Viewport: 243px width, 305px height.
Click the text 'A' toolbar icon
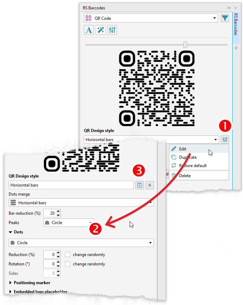tap(89, 30)
